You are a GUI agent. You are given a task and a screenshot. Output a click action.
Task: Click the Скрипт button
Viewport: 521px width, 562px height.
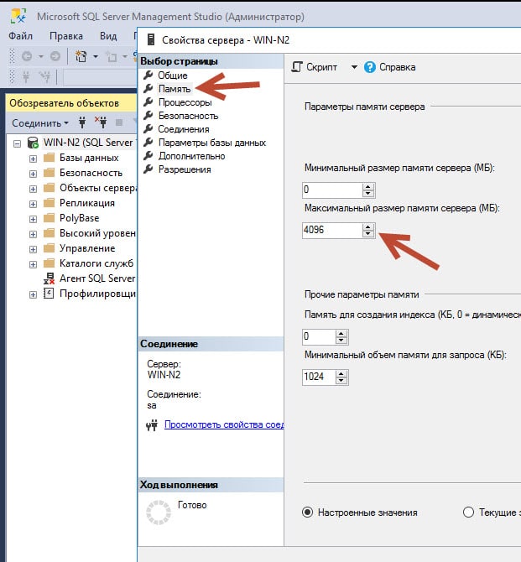[x=314, y=67]
